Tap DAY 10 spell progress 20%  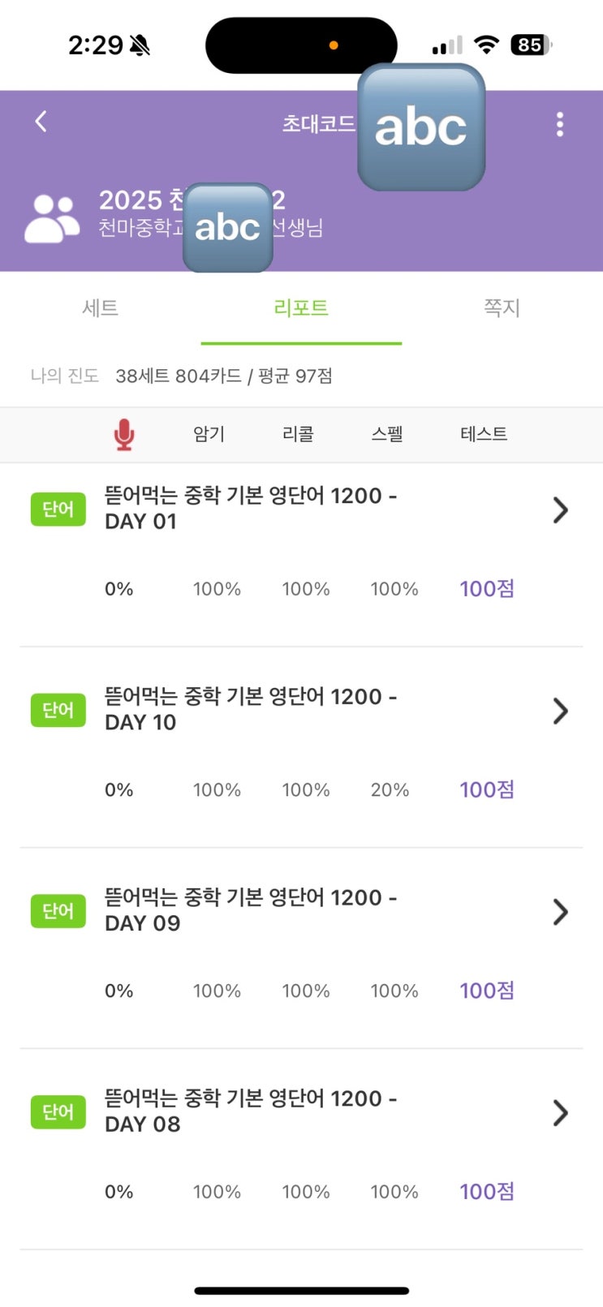click(x=390, y=790)
